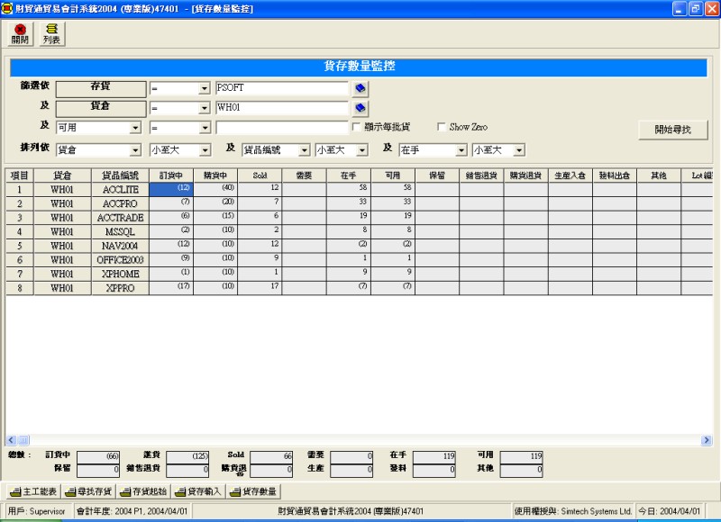
Task: Expand the 貨倉 sort-by dropdown
Action: (135, 150)
